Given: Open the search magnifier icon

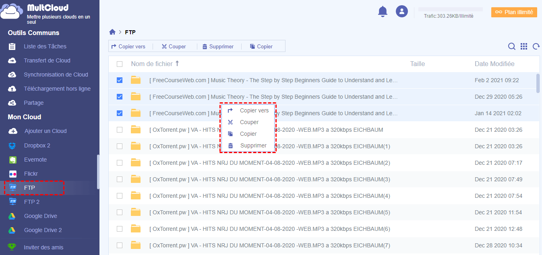Looking at the screenshot, I should (511, 46).
